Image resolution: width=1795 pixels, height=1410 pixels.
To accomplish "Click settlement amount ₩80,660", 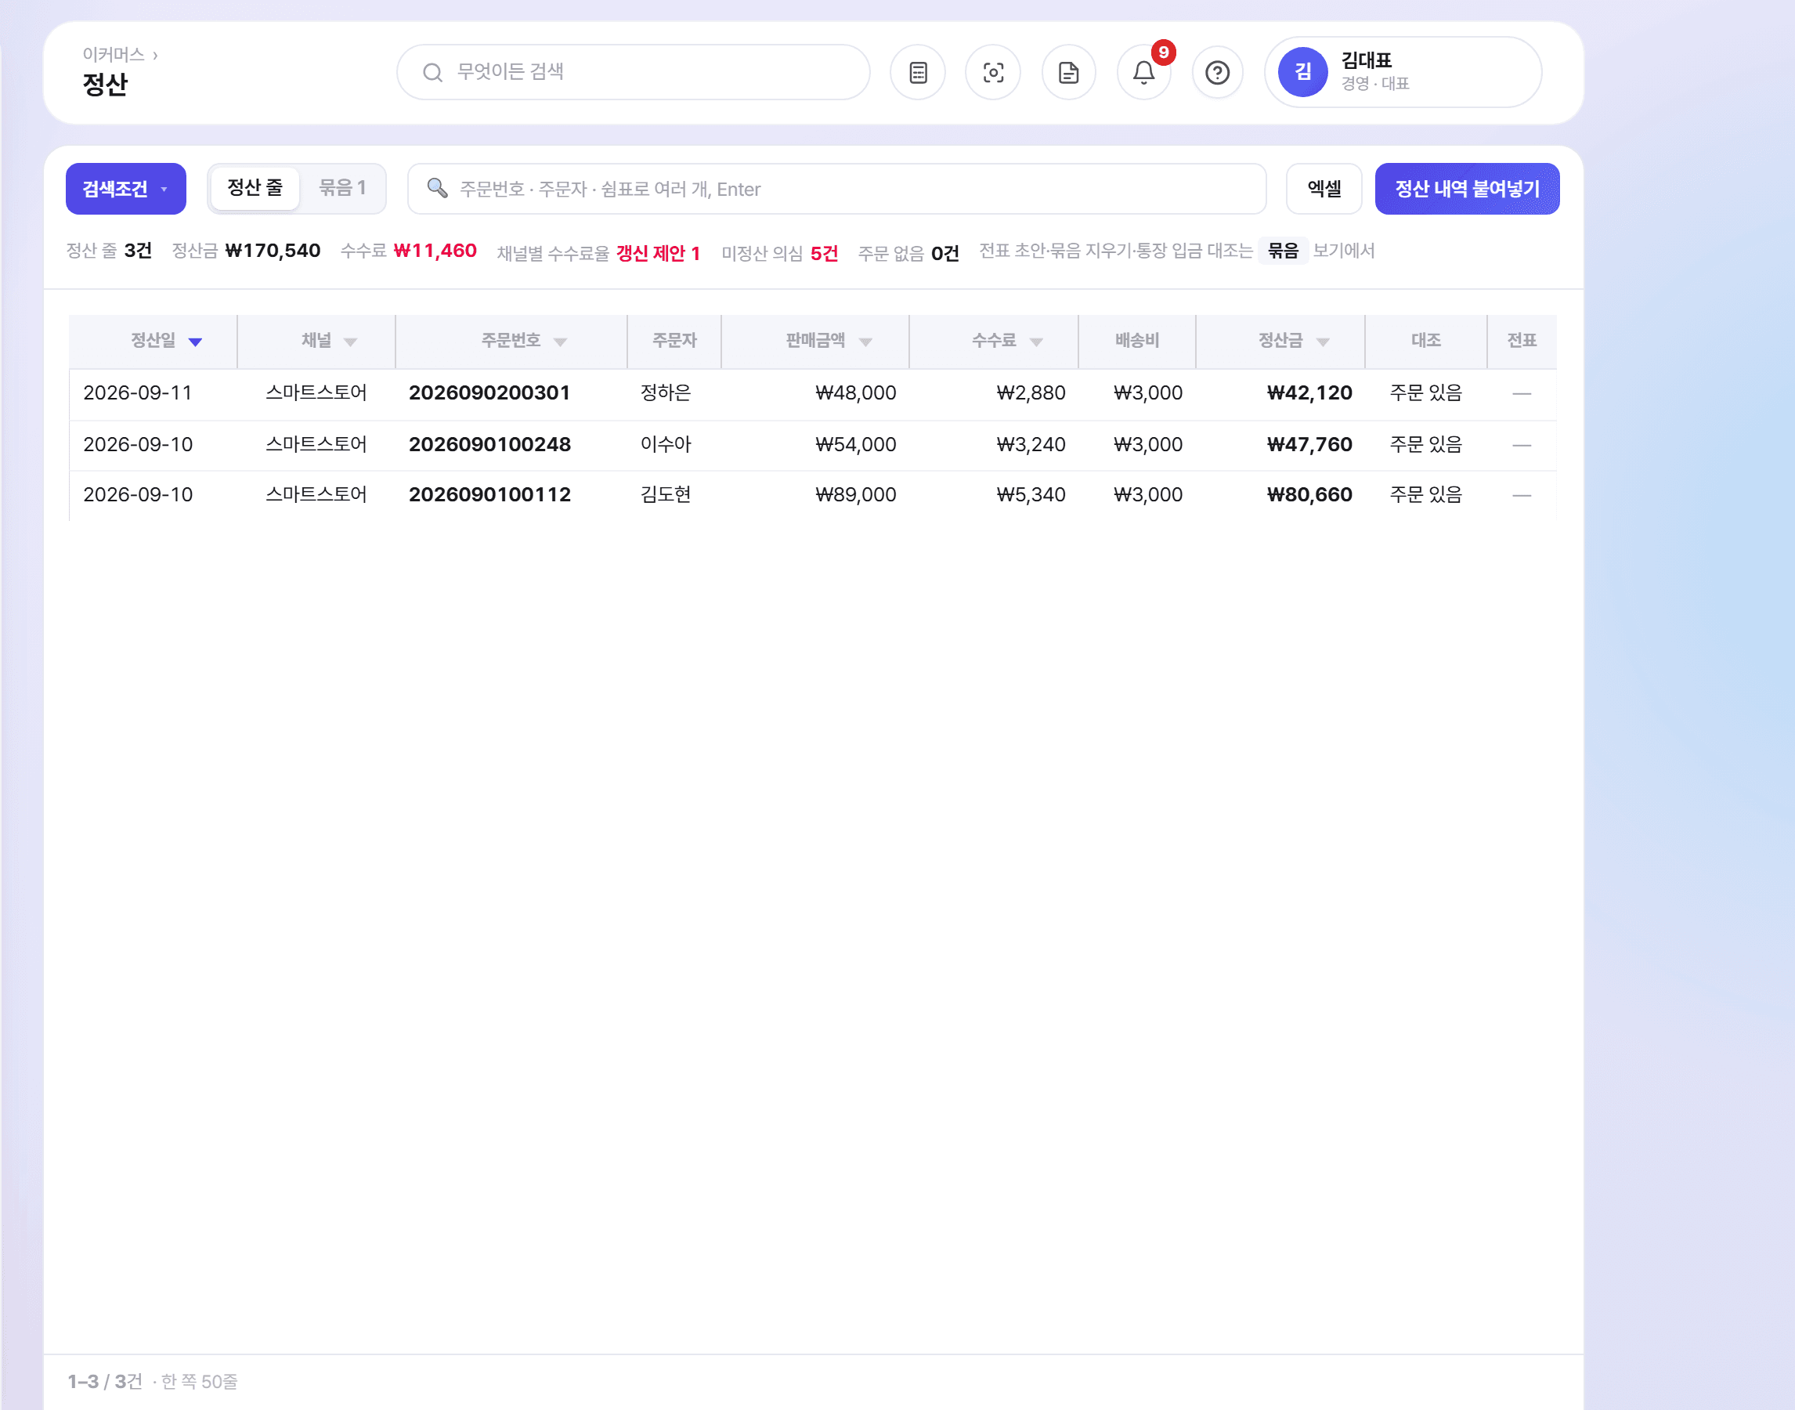I will tap(1309, 494).
